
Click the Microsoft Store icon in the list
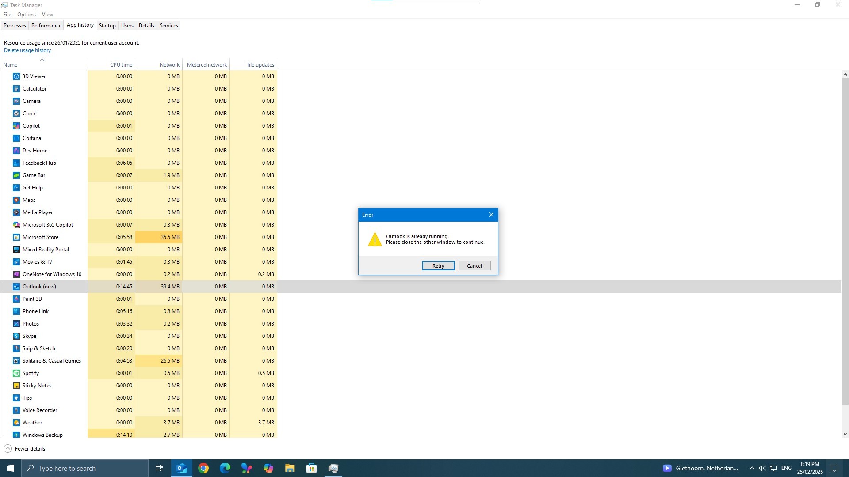(x=16, y=237)
